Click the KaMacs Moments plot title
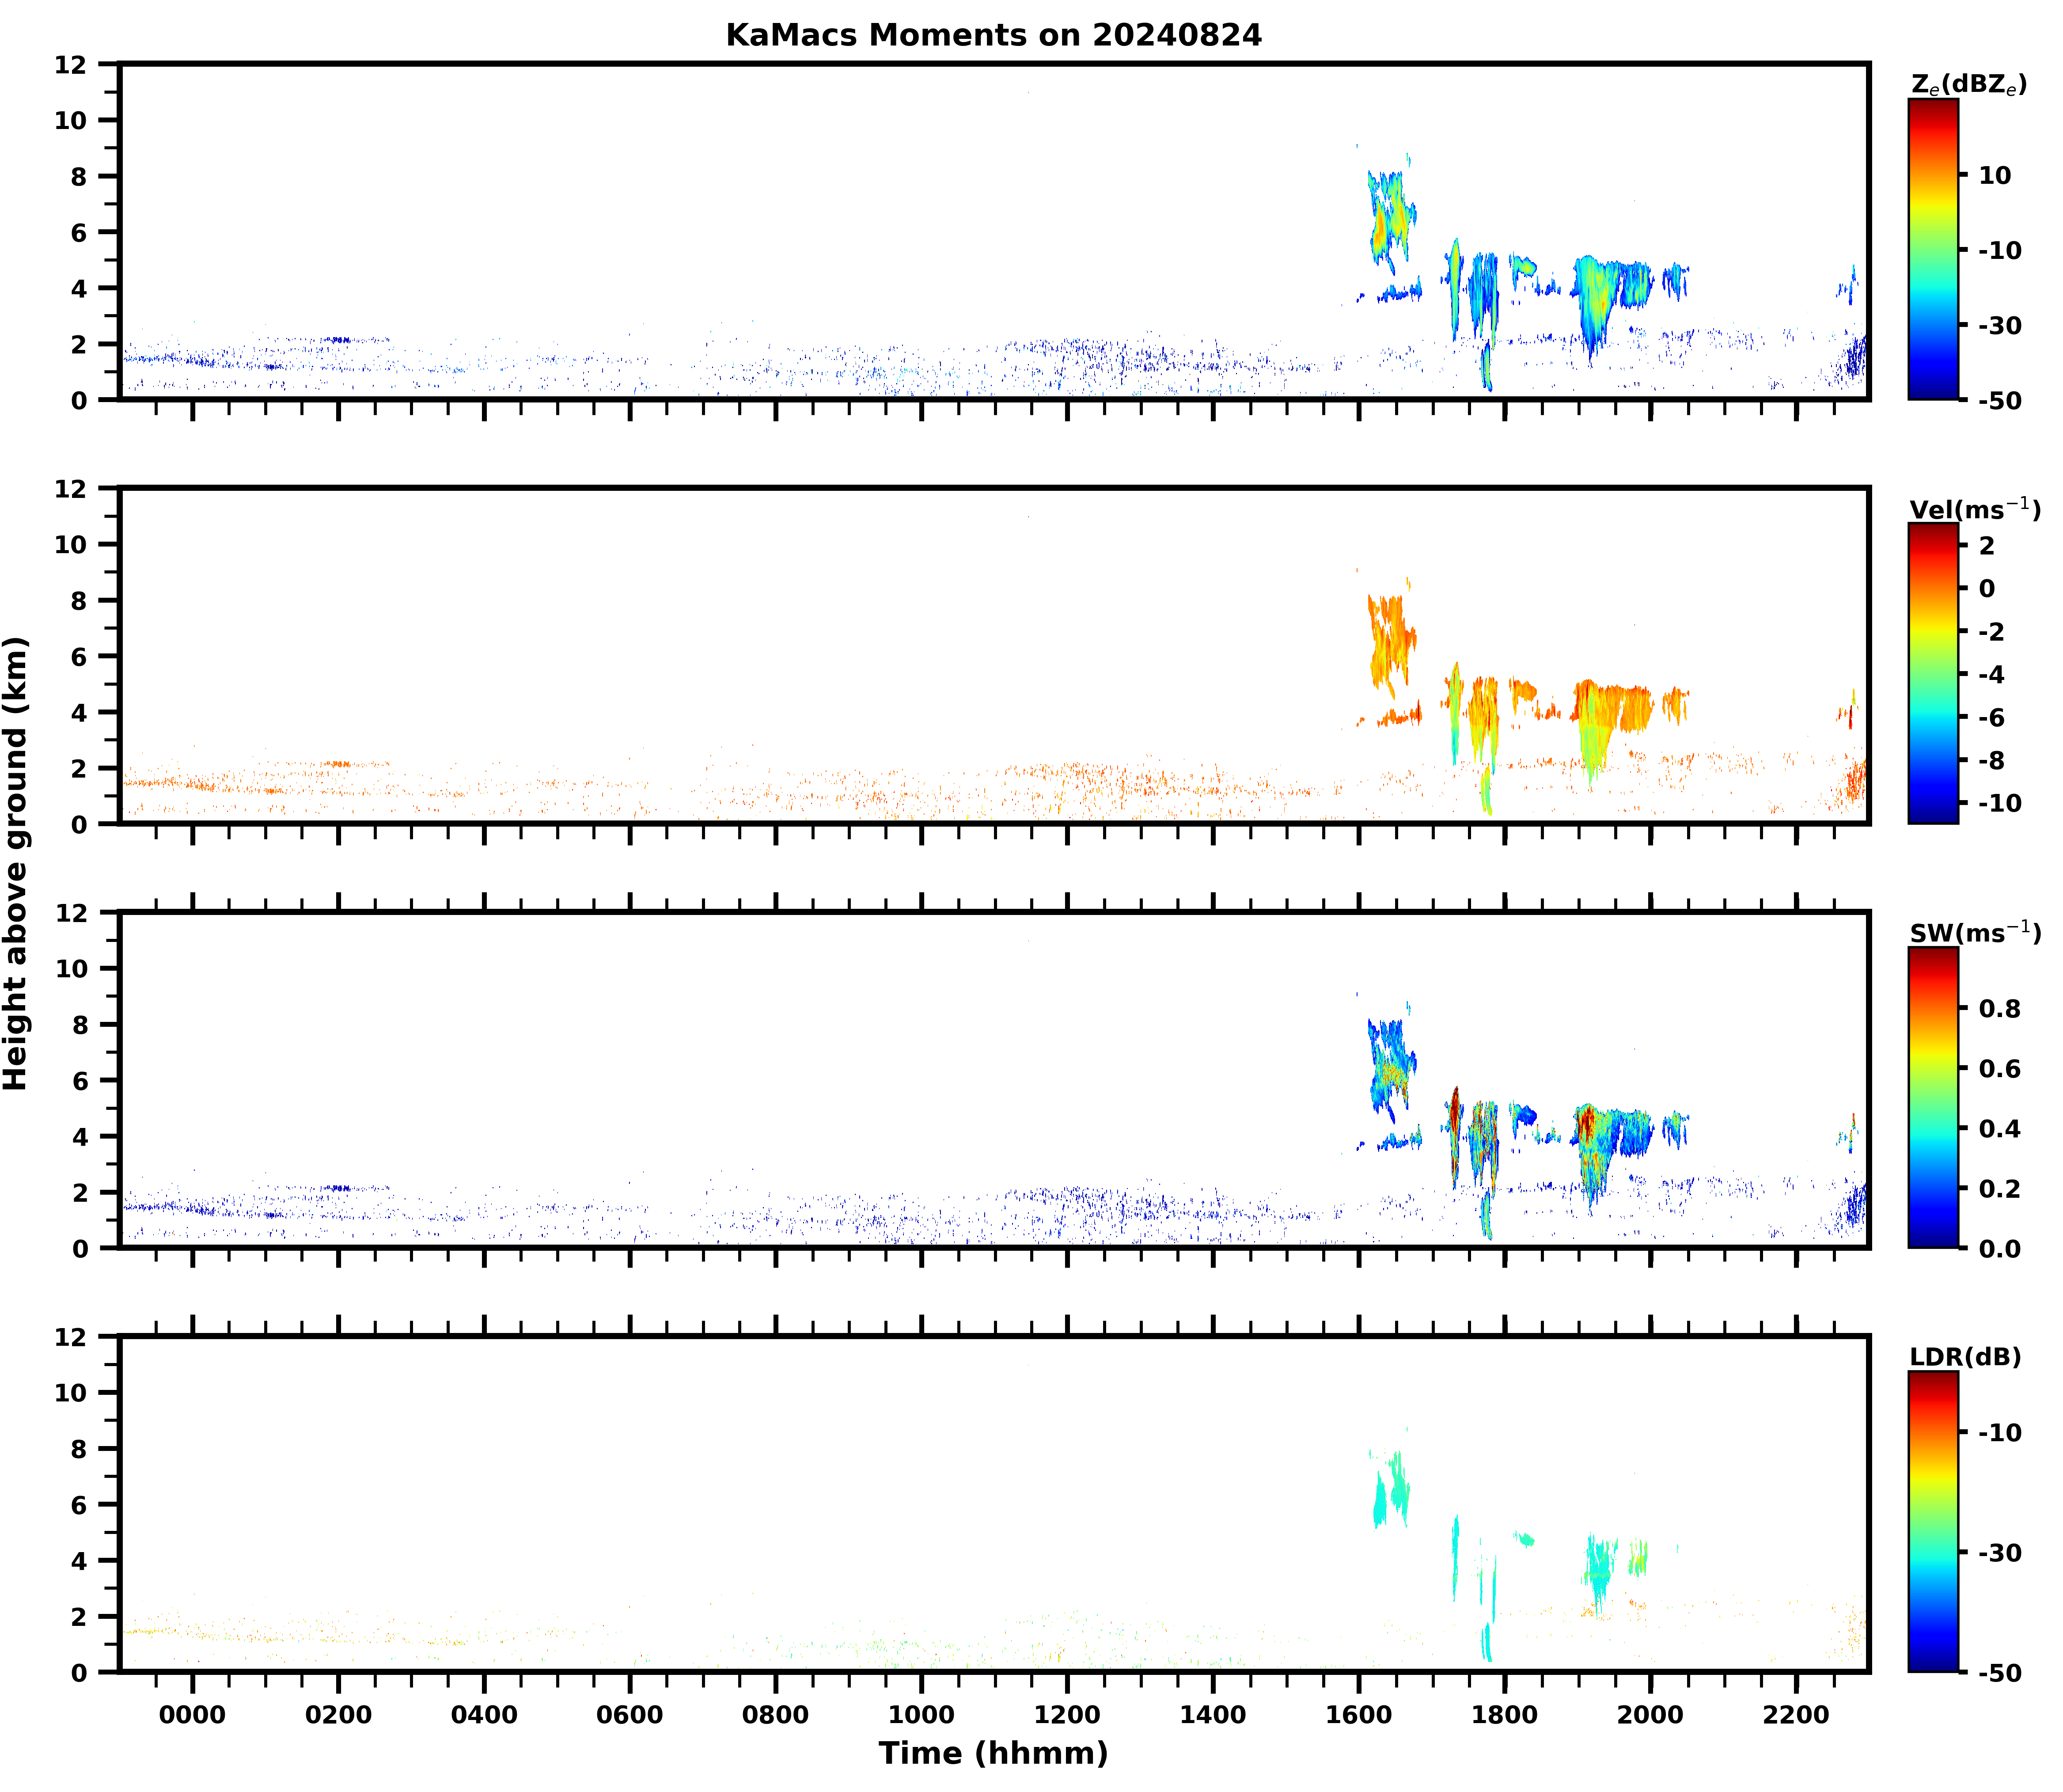The width and height of the screenshot is (2063, 1792). pyautogui.click(x=993, y=35)
